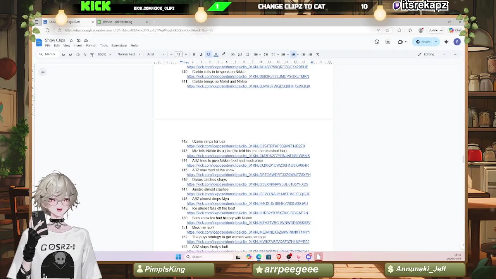The image size is (496, 279).
Task: Open version history clock icon
Action: point(377,42)
